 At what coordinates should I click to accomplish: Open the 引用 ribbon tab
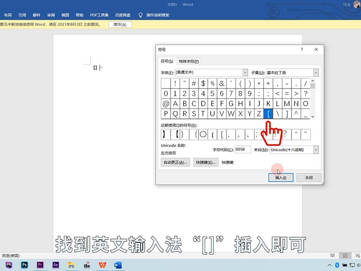pyautogui.click(x=22, y=15)
